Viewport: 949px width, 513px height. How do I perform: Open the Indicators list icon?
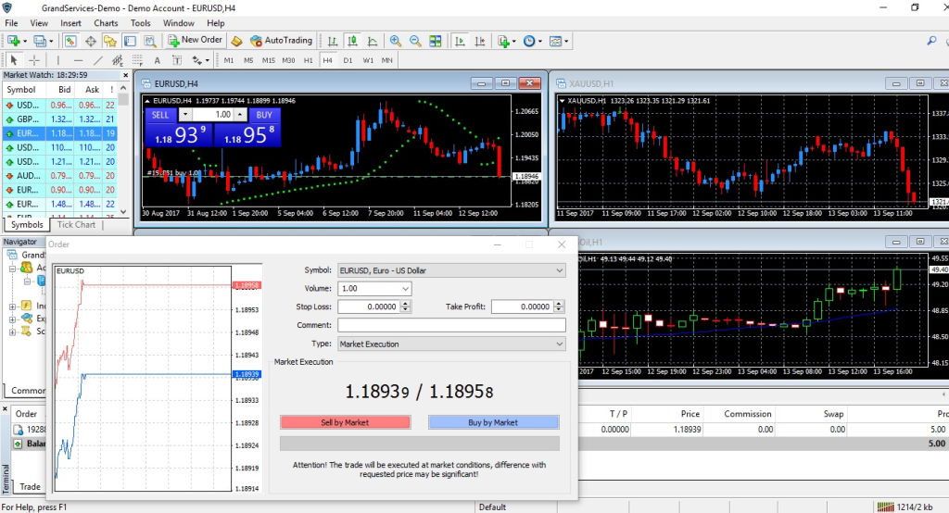click(503, 41)
